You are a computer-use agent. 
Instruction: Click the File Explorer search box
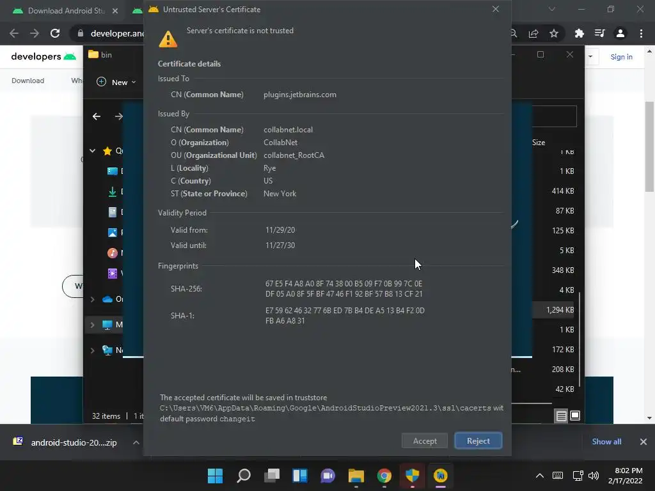click(x=555, y=116)
